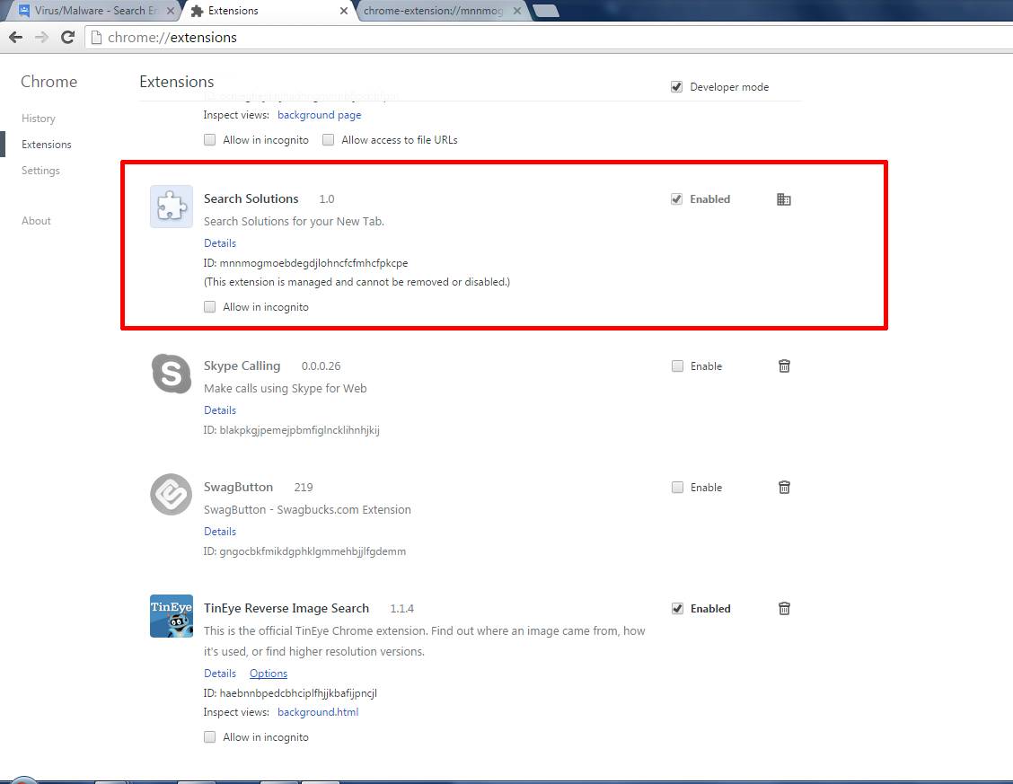
Task: Click the SwagButton extension logo
Action: 172,495
